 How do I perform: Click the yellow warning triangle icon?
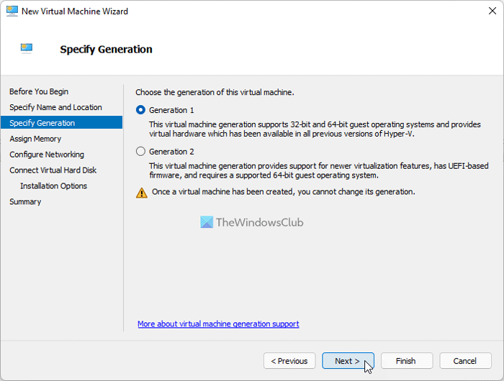click(142, 193)
